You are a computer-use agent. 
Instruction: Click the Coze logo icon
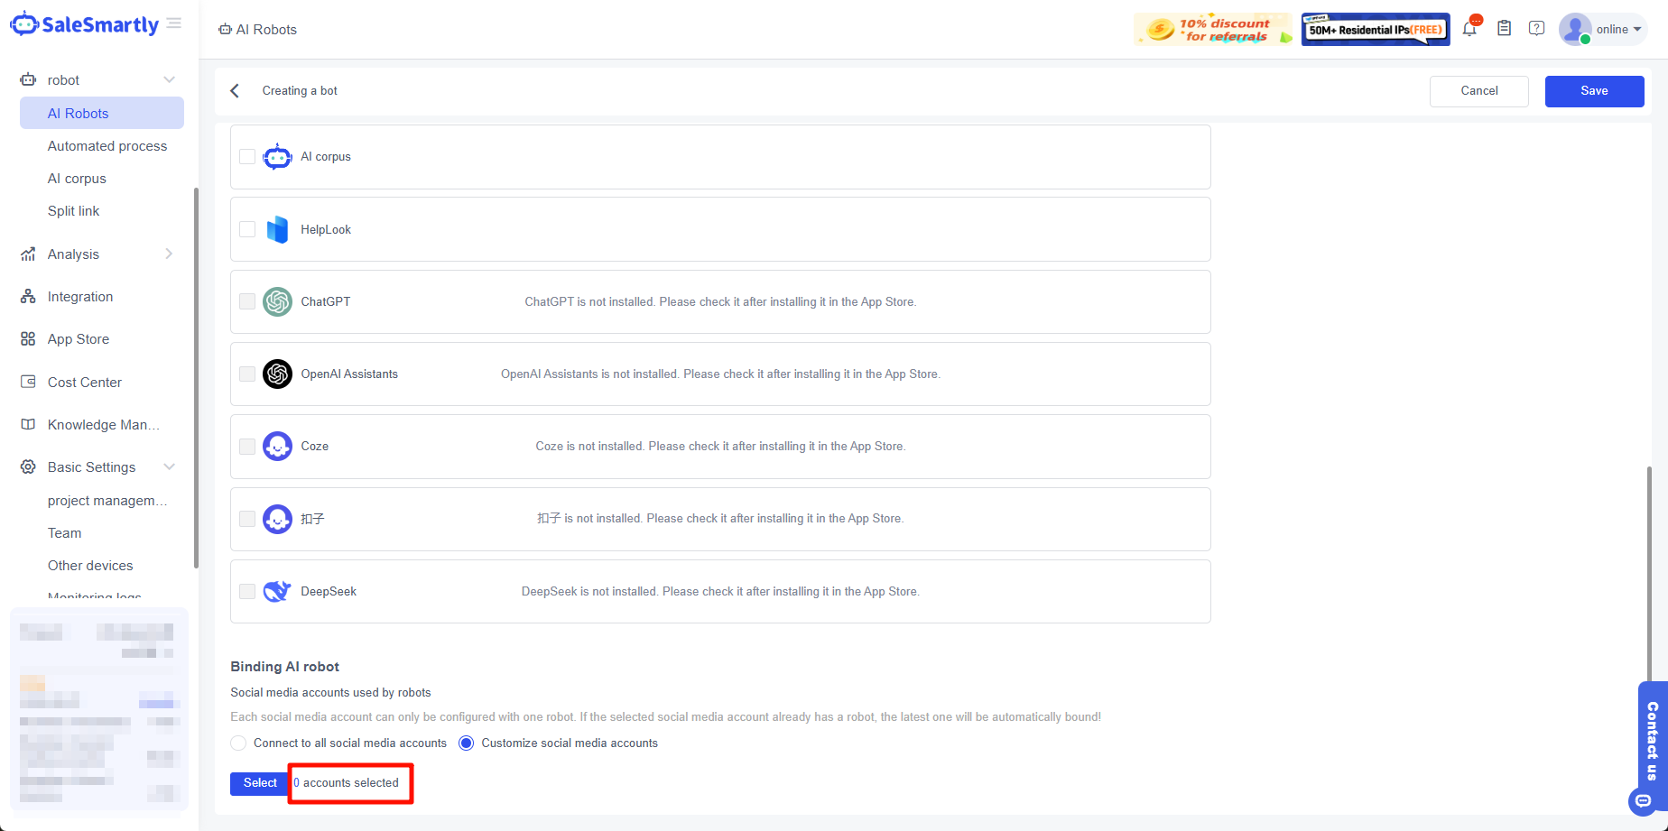pyautogui.click(x=277, y=447)
